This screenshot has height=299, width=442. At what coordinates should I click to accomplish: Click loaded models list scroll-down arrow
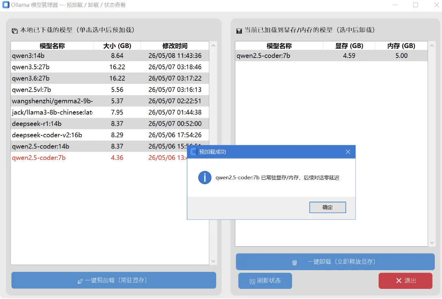(431, 243)
